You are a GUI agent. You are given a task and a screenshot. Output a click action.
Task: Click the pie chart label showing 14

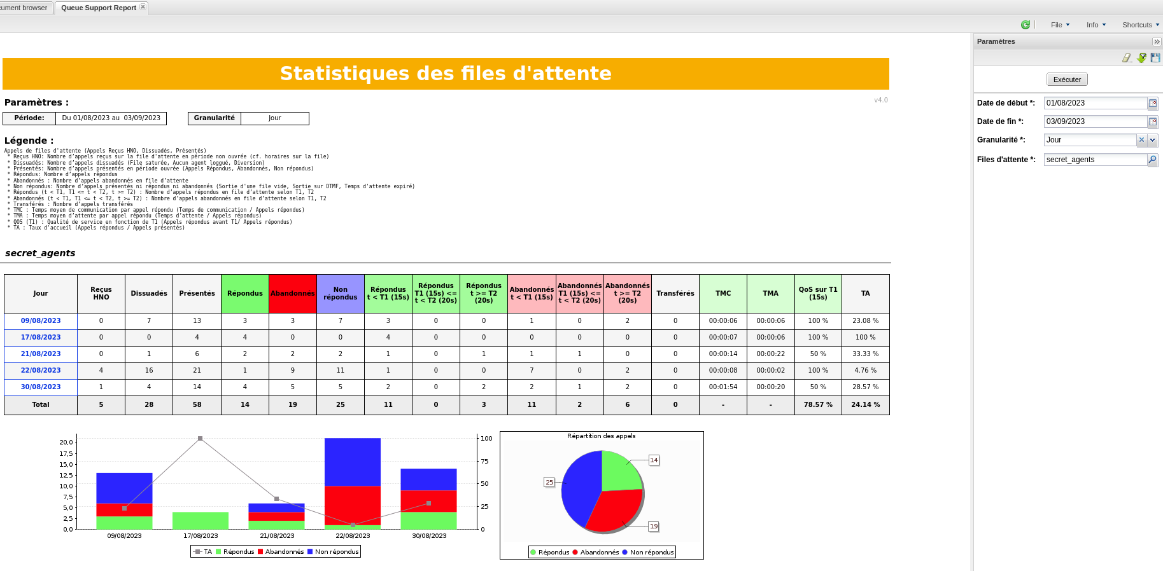(654, 460)
